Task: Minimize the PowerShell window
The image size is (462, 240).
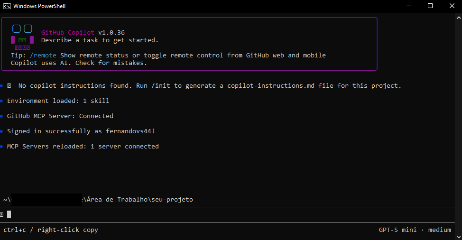Action: pyautogui.click(x=408, y=6)
